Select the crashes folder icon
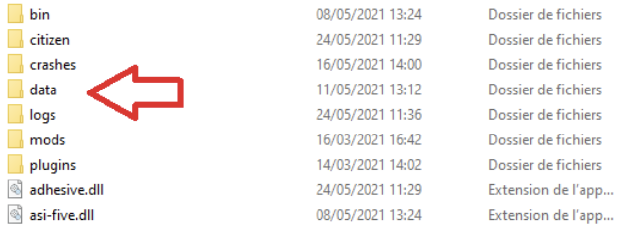This screenshot has height=225, width=636. pyautogui.click(x=15, y=65)
